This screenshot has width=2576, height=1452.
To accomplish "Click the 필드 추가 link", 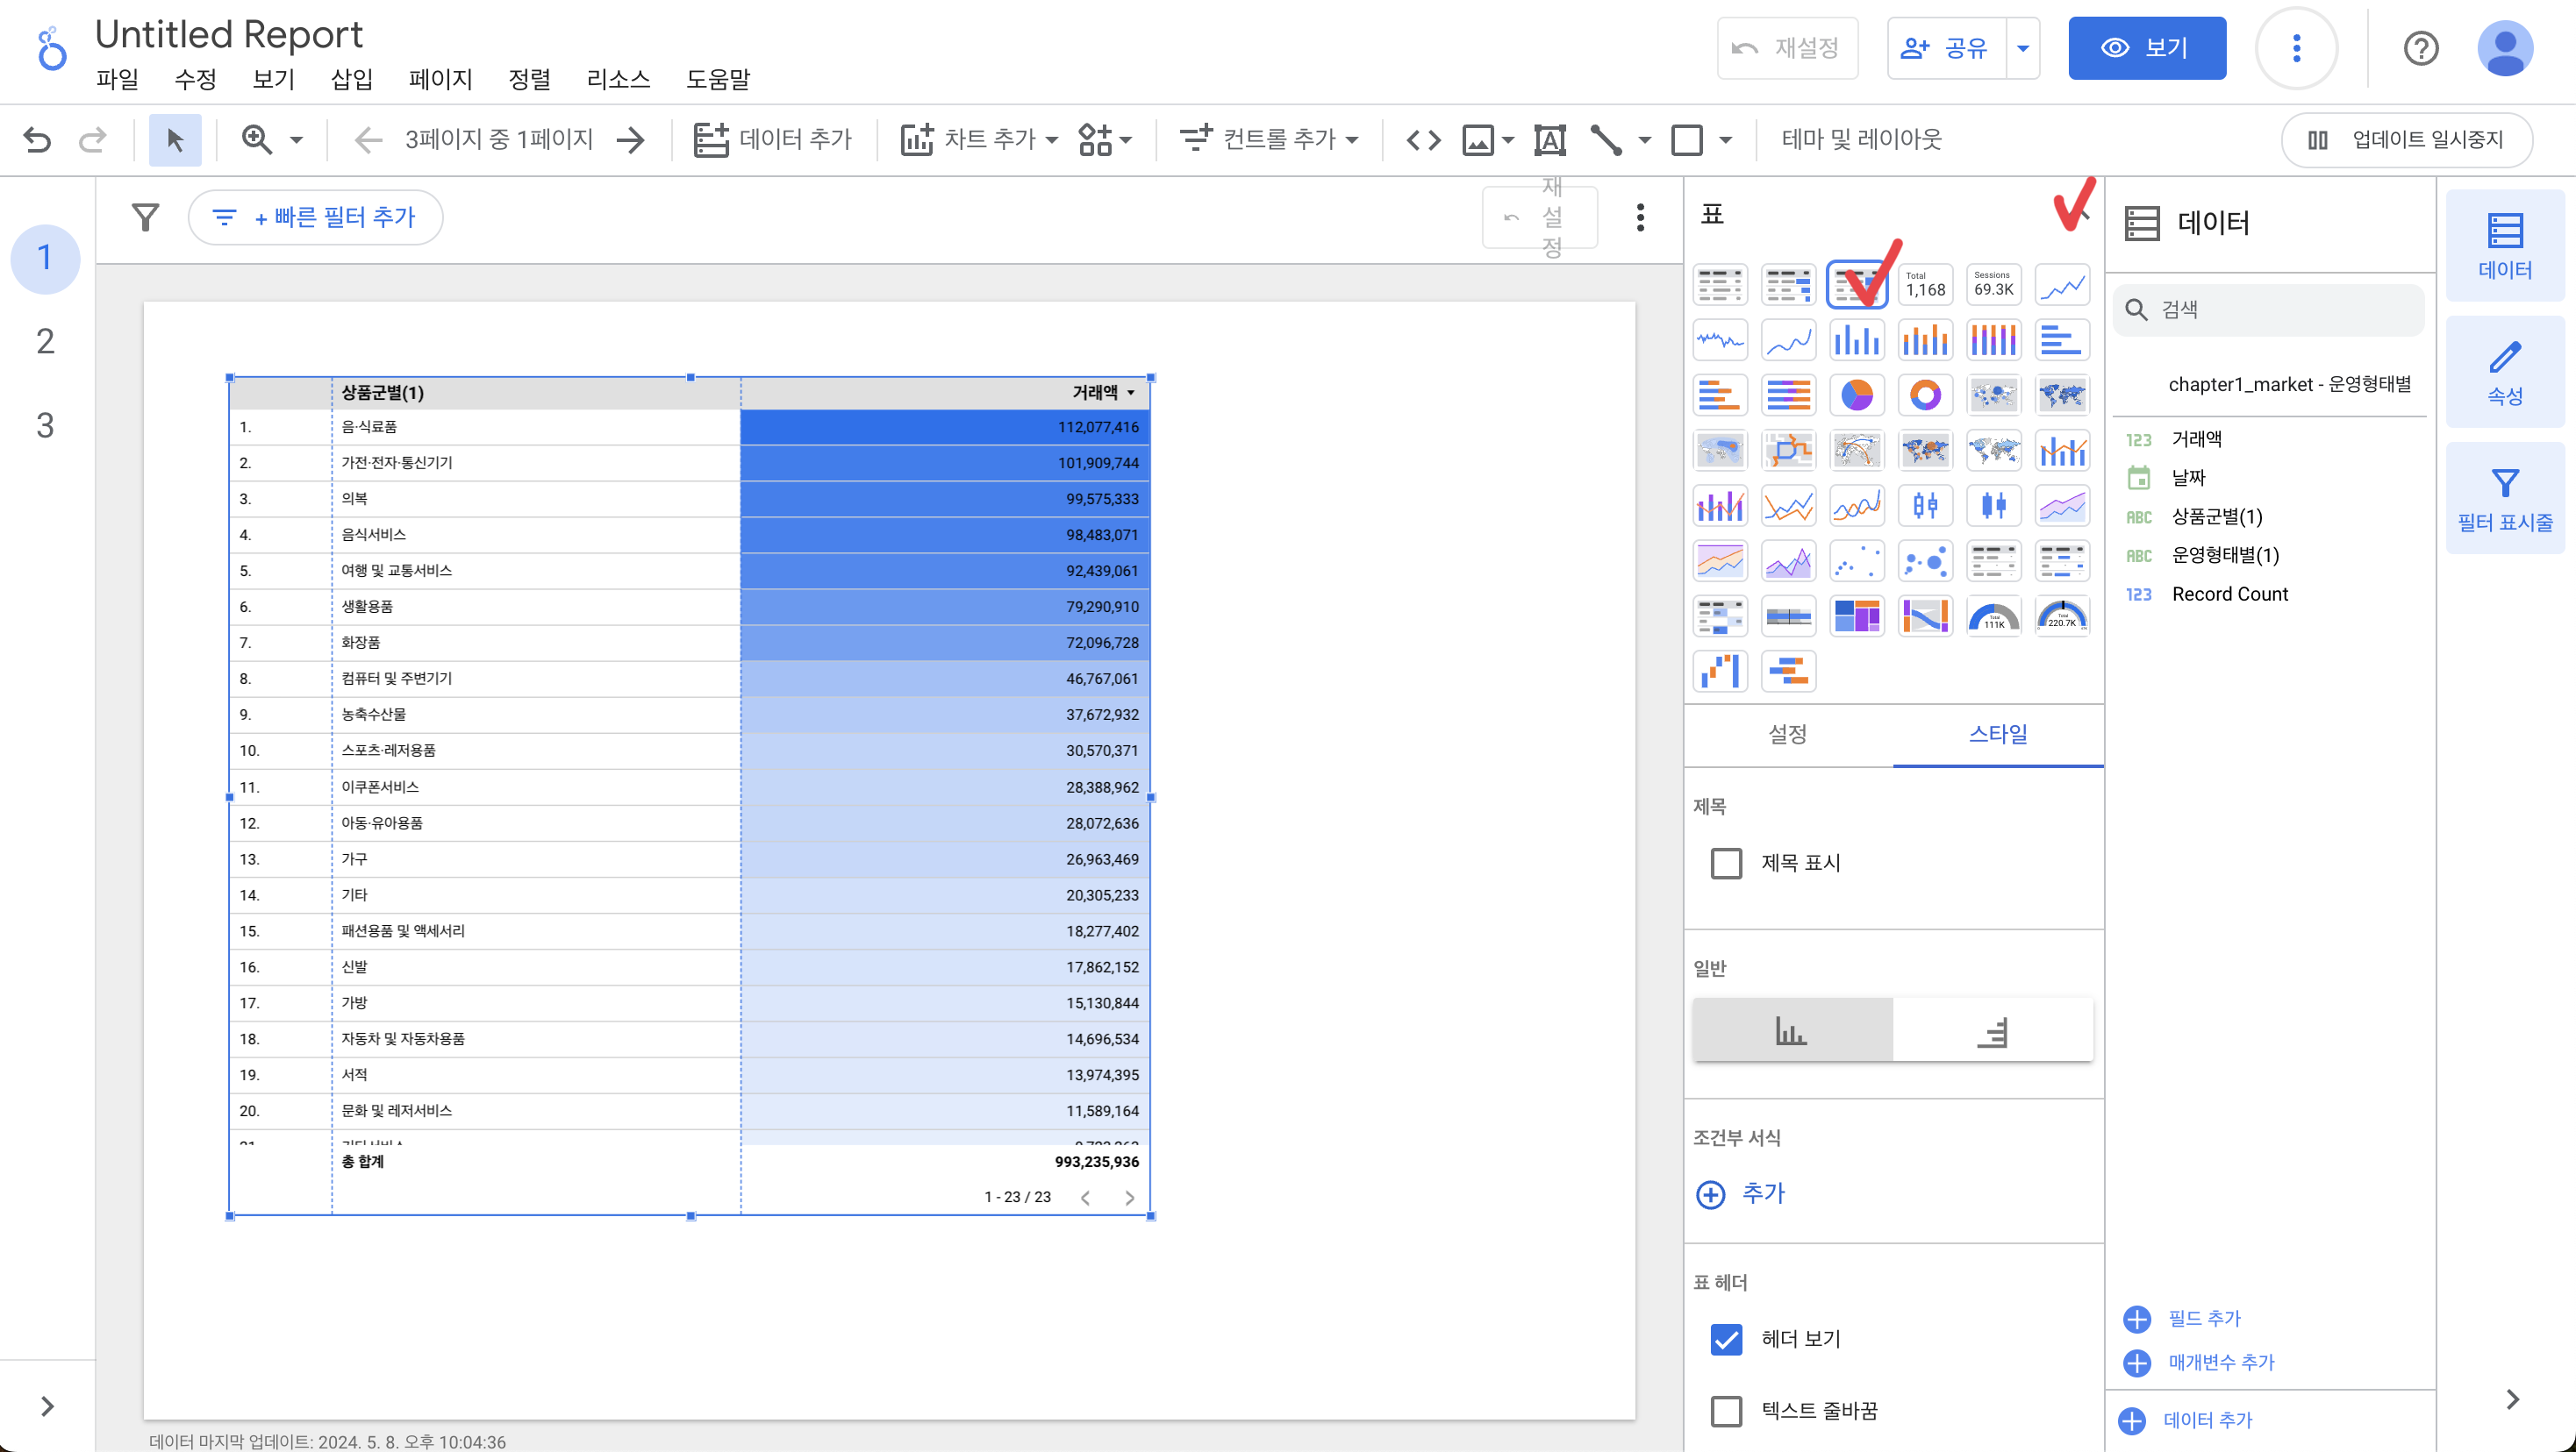I will [2203, 1318].
